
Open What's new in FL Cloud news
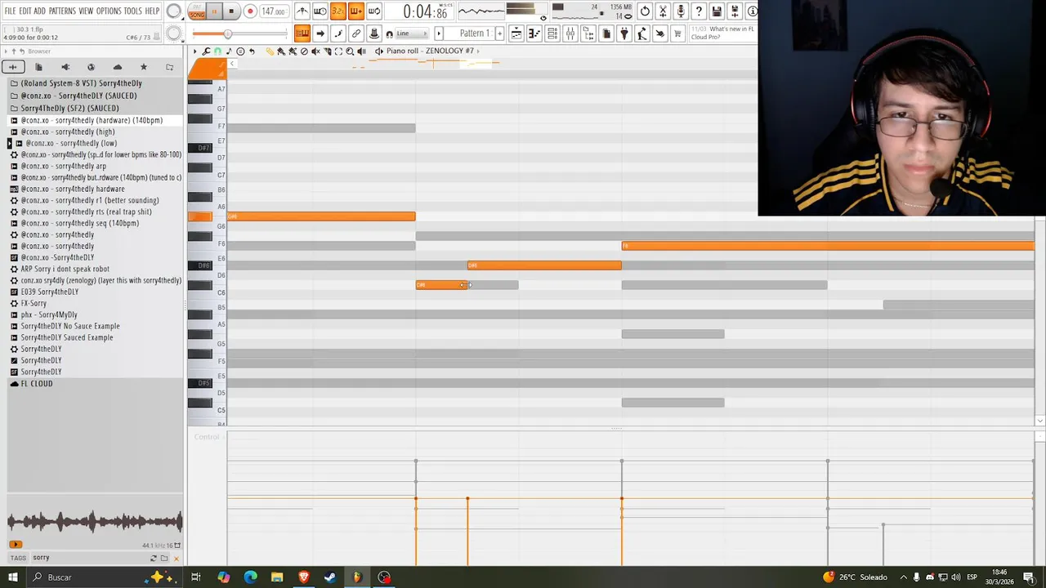click(x=723, y=33)
